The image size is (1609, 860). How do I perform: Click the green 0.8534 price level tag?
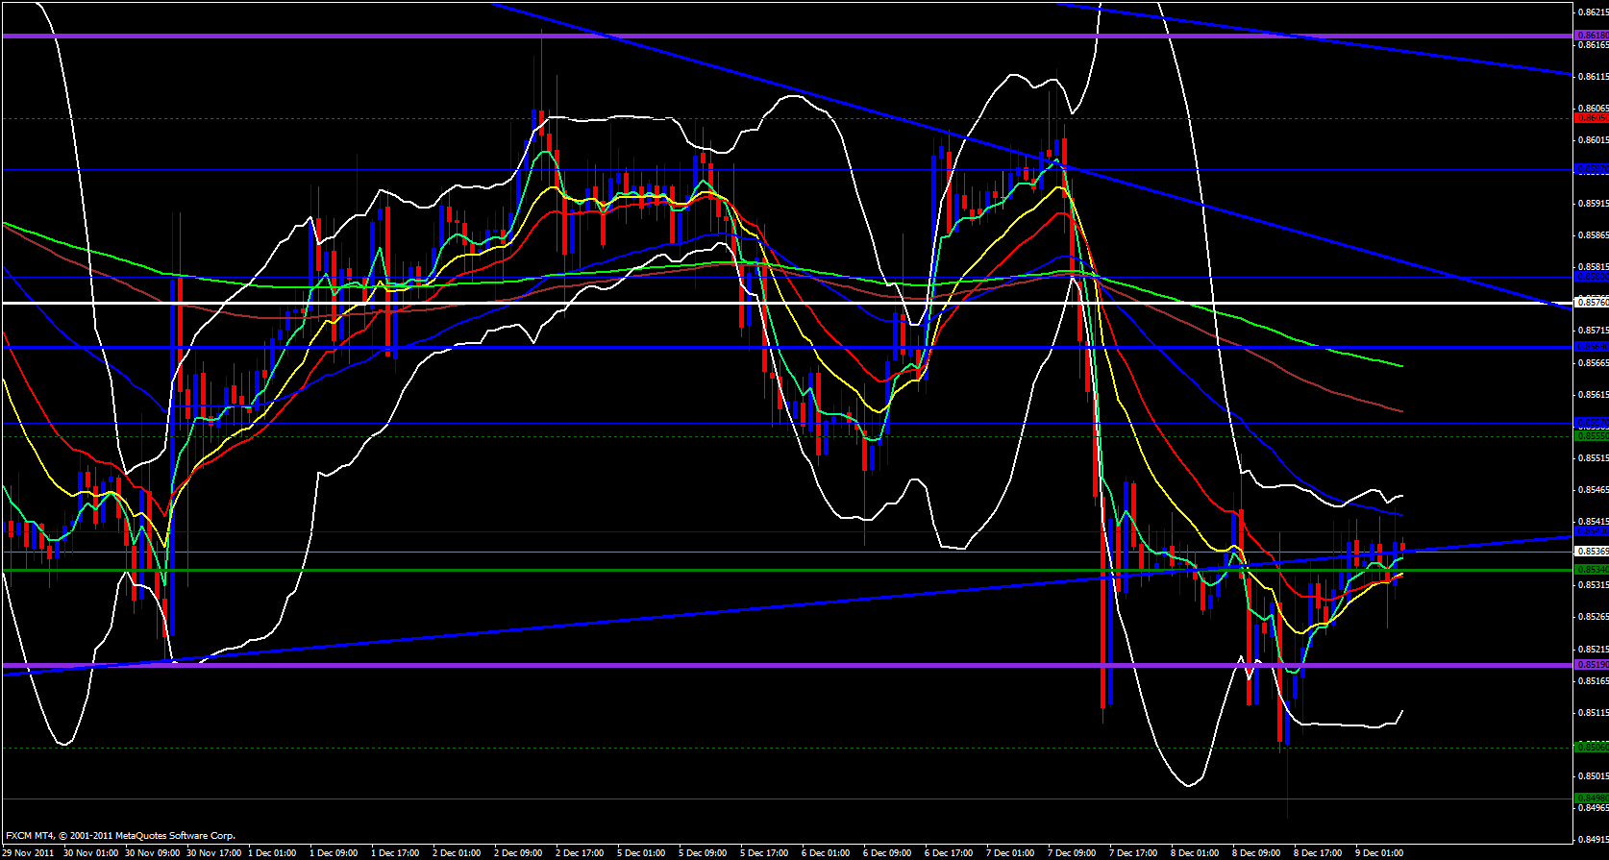coord(1591,570)
